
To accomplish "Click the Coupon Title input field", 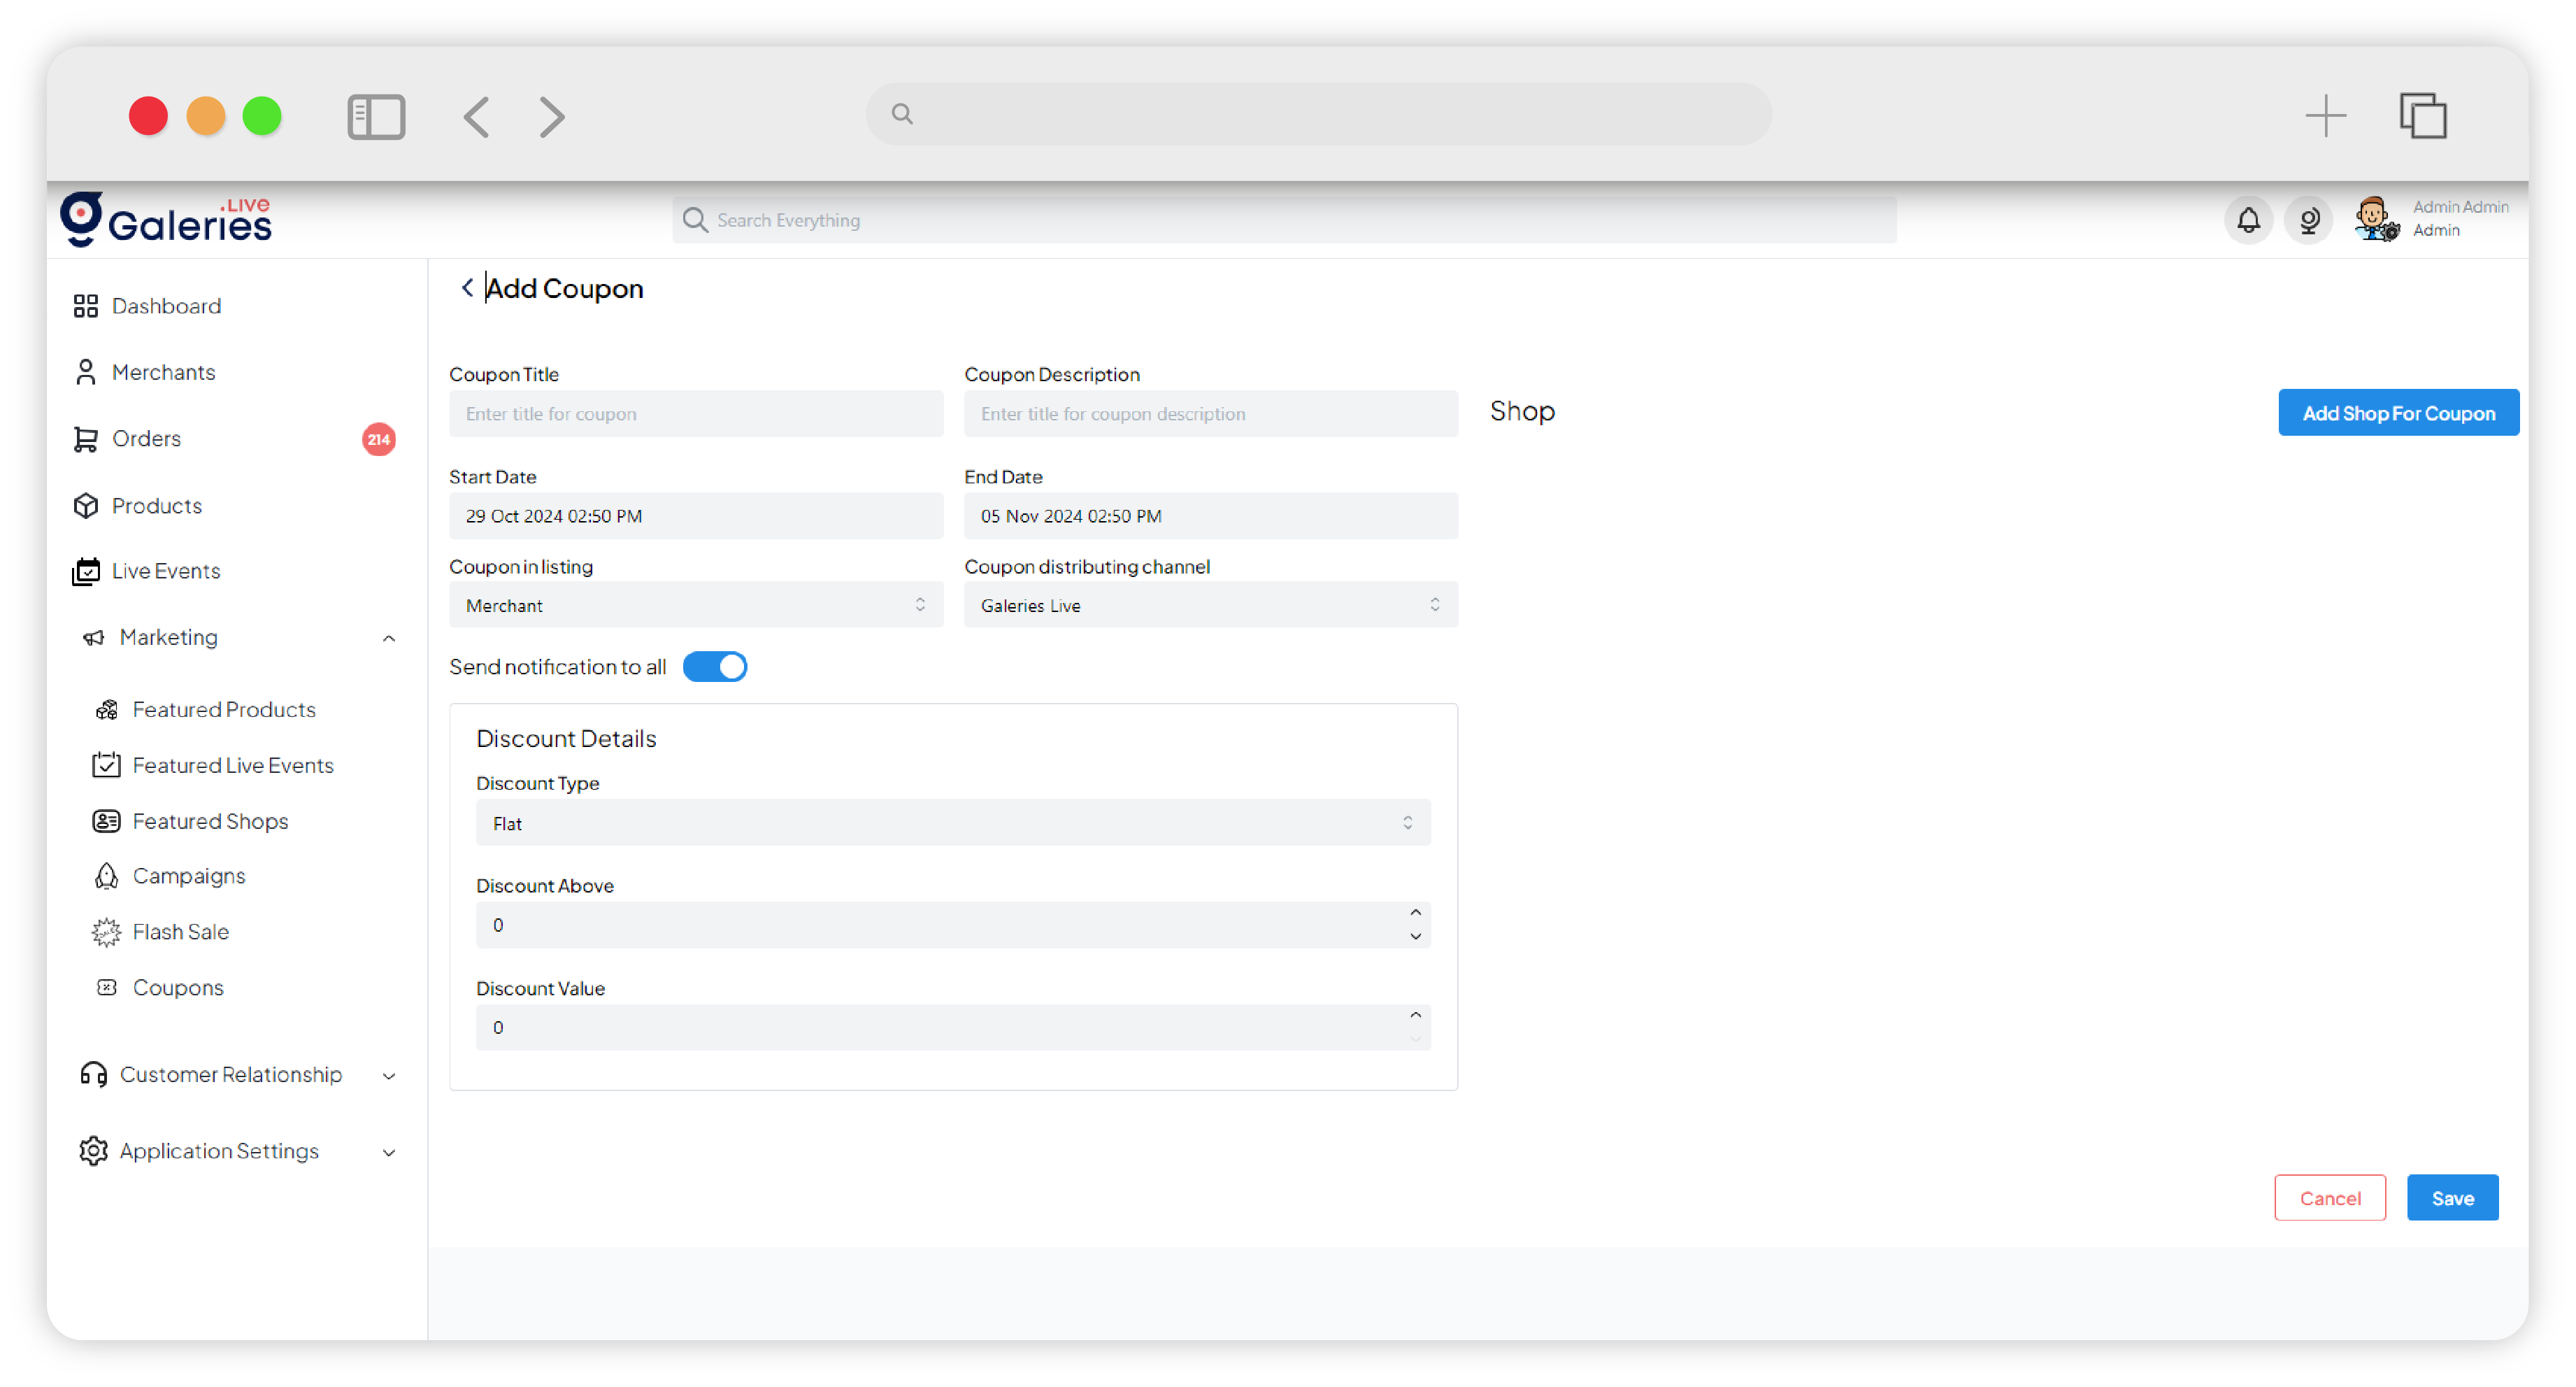I will pos(695,414).
